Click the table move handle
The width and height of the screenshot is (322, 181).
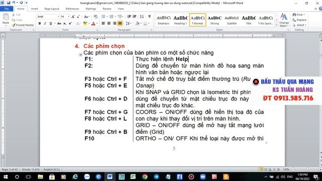(x=80, y=55)
